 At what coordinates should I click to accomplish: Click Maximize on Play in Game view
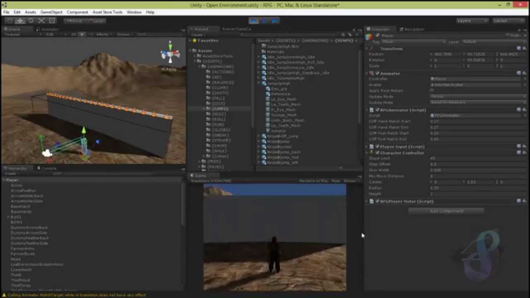tap(313, 181)
